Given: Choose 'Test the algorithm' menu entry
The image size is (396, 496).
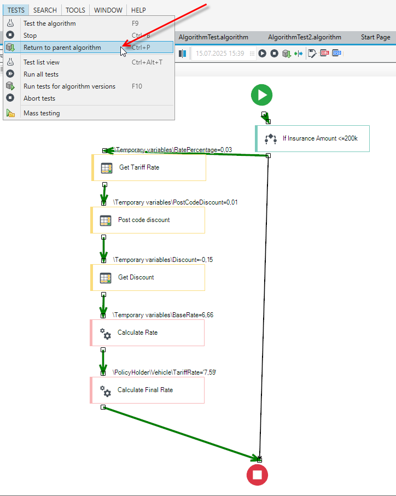Looking at the screenshot, I should point(89,24).
